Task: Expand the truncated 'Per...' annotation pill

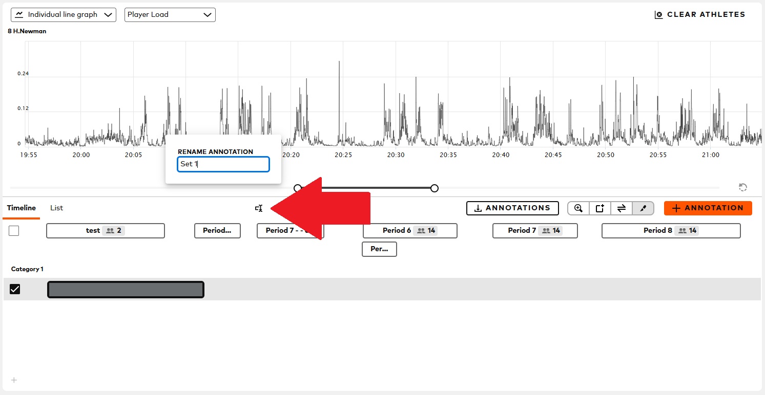Action: tap(379, 249)
